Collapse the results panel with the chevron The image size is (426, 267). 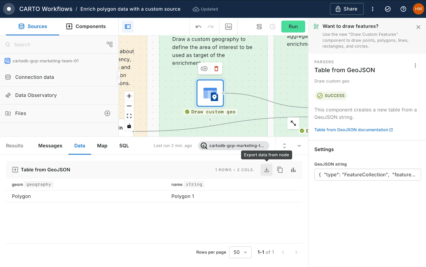click(299, 146)
